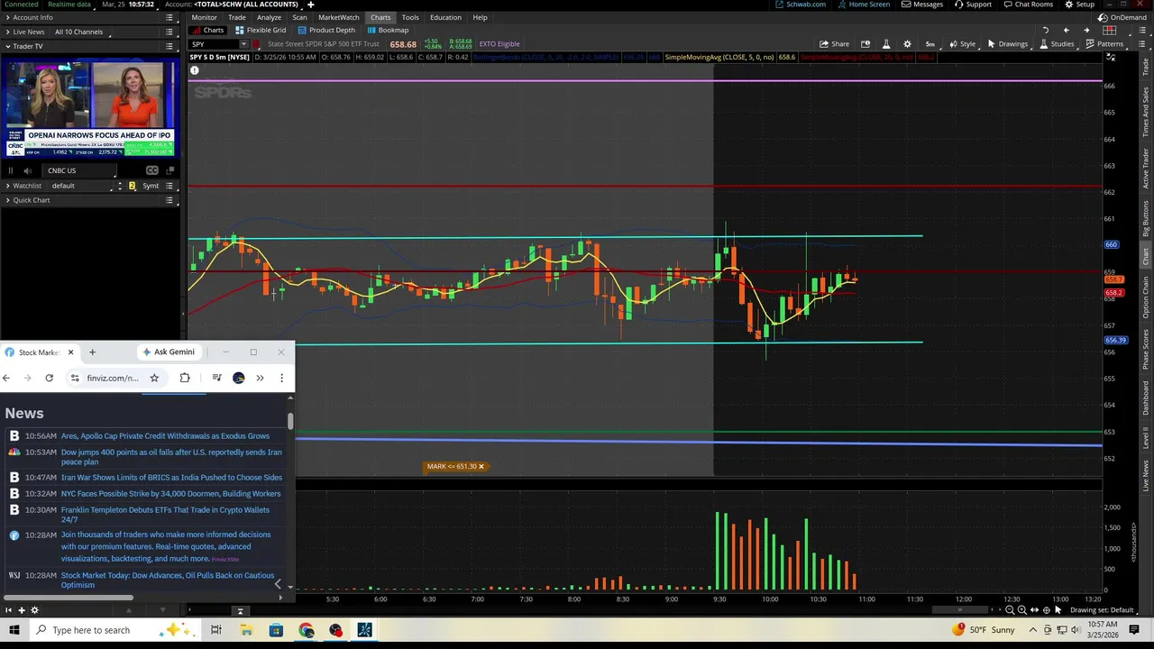The image size is (1154, 649).
Task: Click Ask Gemini button in Chrome
Action: [169, 352]
